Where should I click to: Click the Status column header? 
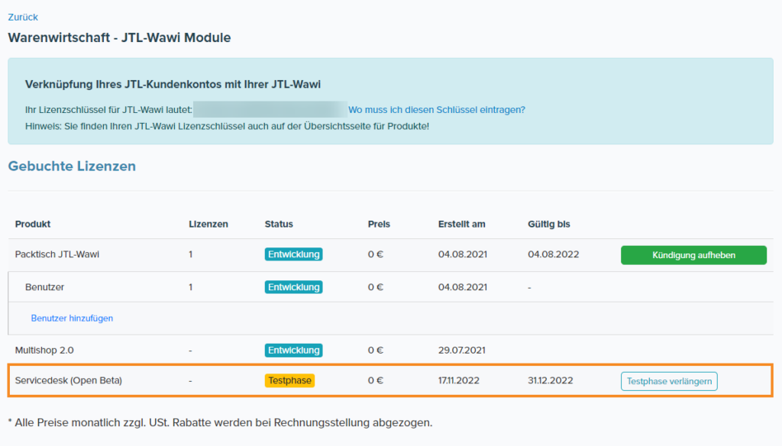pyautogui.click(x=279, y=224)
